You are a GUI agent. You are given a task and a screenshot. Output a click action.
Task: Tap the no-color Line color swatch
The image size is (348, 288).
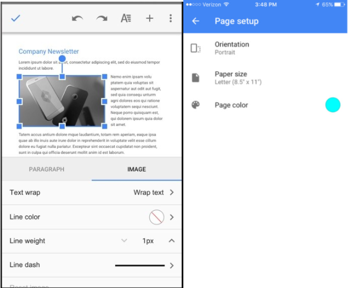(156, 217)
